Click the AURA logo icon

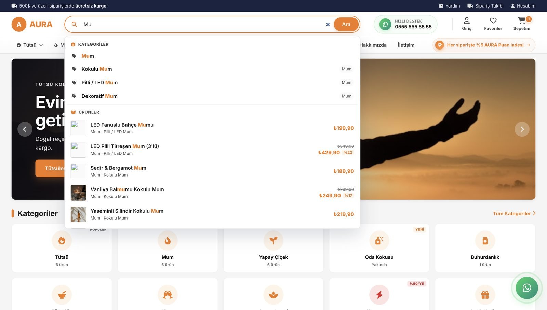click(x=19, y=24)
